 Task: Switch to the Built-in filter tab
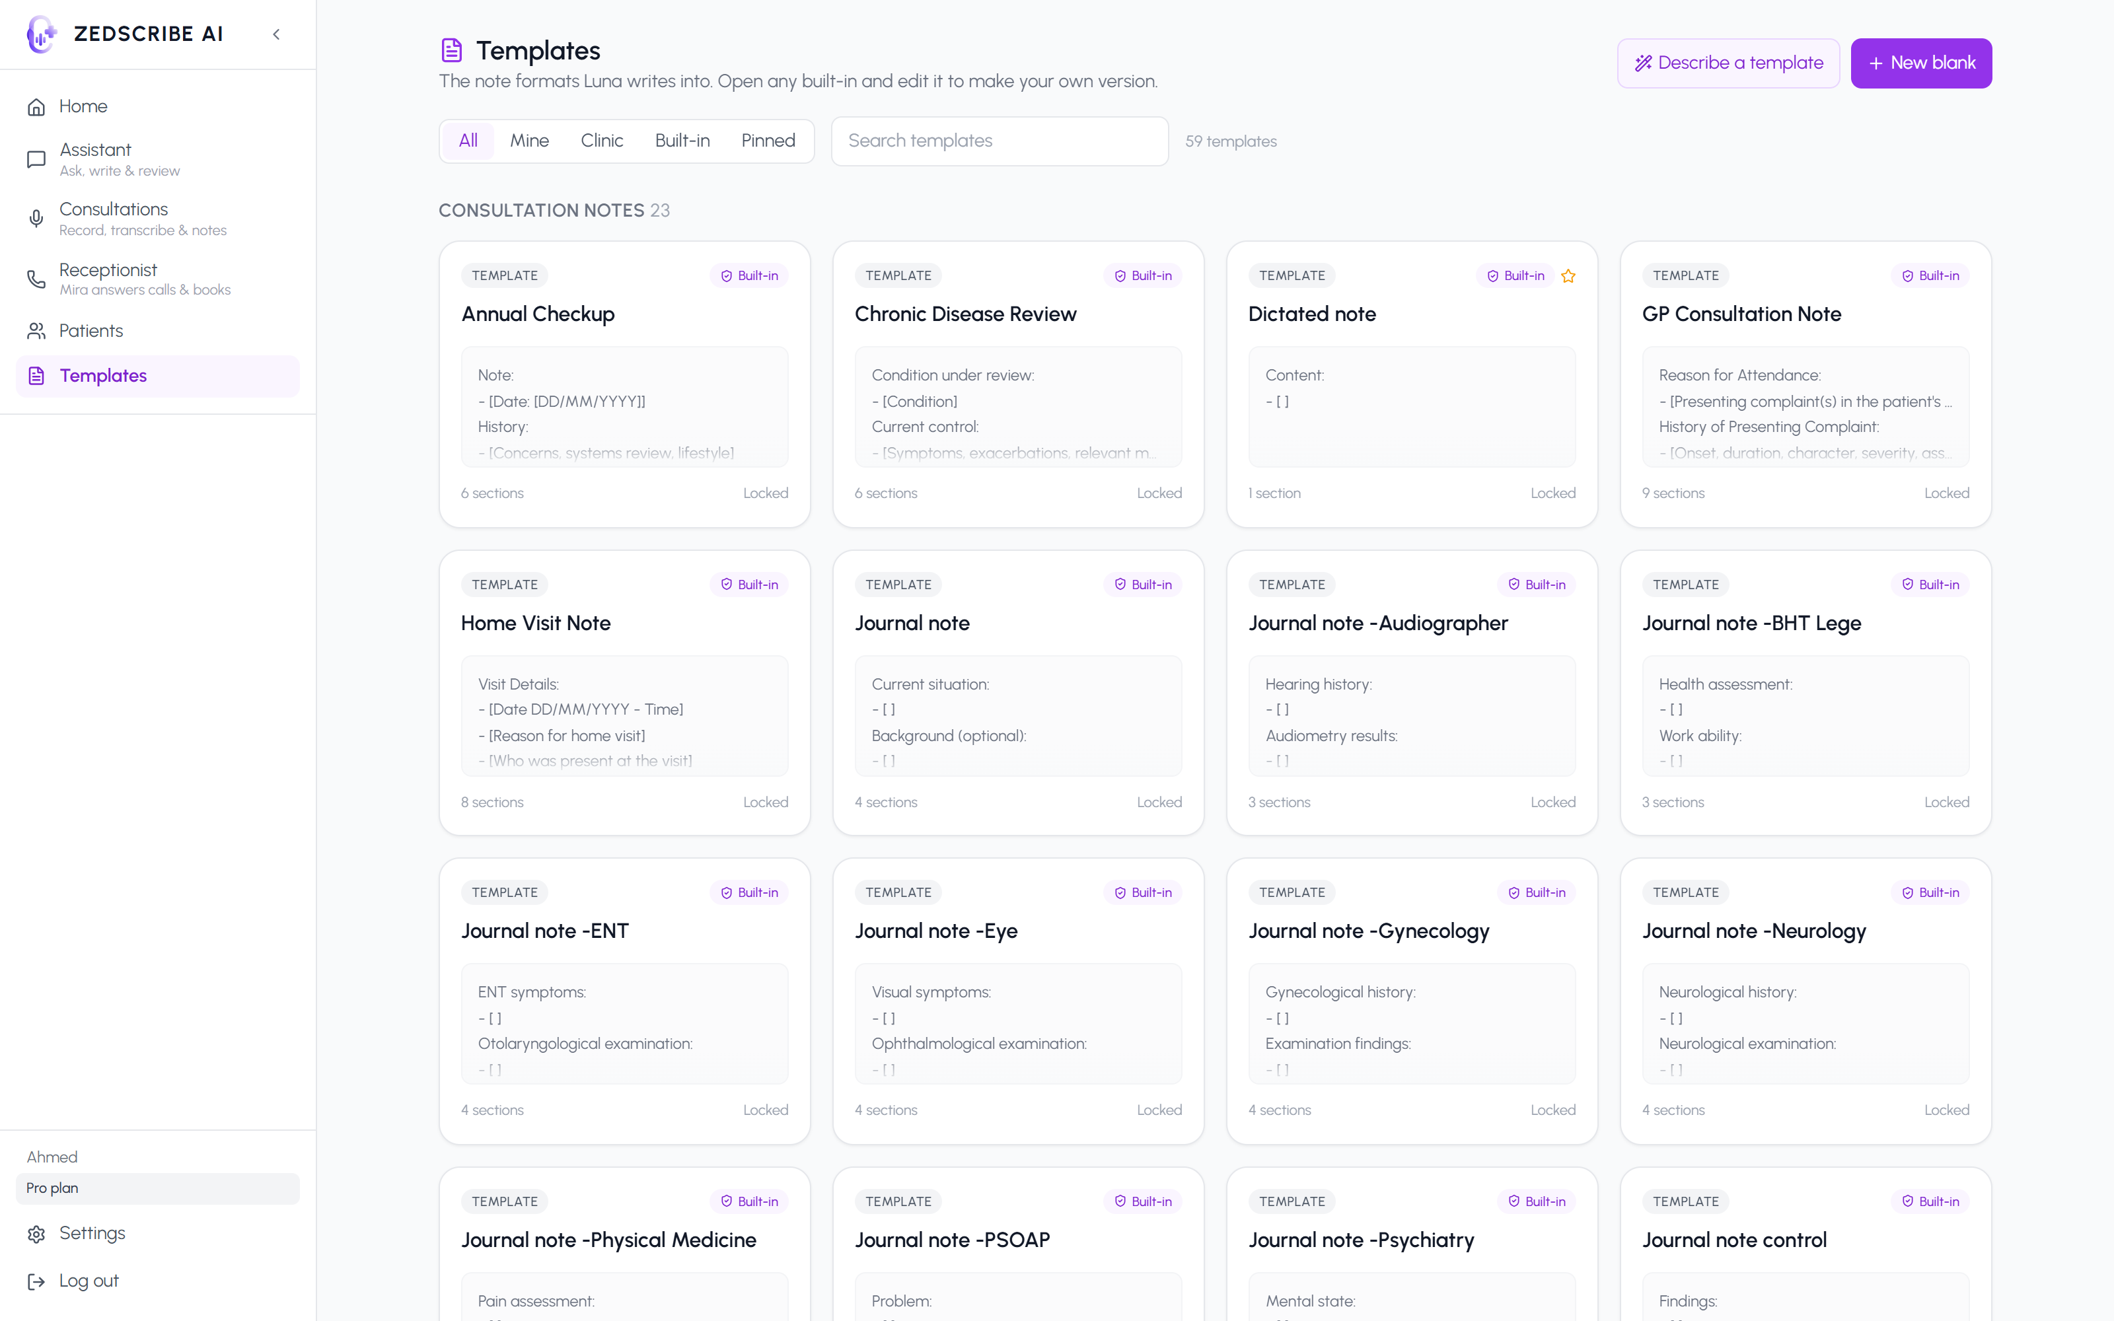pyautogui.click(x=682, y=141)
